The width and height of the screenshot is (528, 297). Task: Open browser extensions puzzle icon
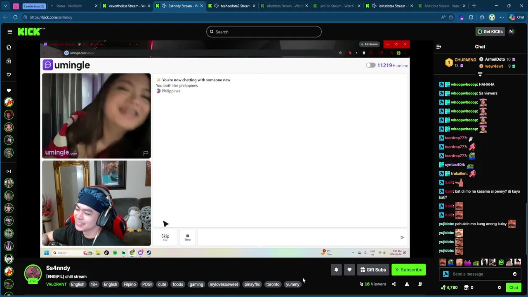pyautogui.click(x=471, y=17)
